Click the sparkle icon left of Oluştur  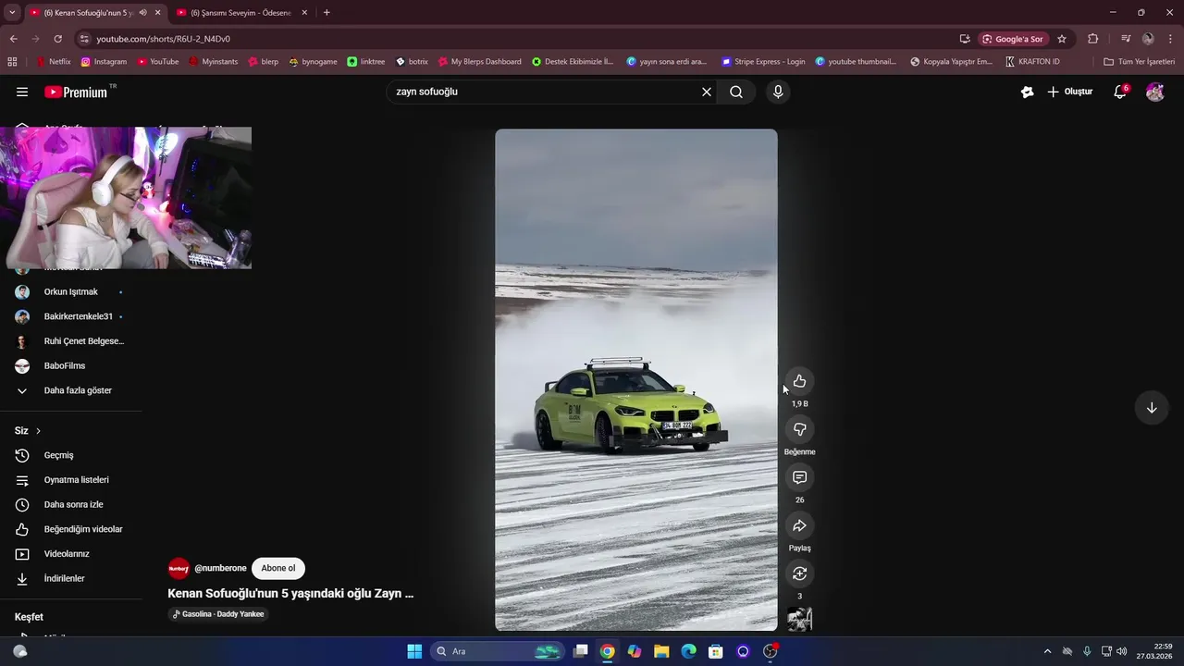[1027, 92]
